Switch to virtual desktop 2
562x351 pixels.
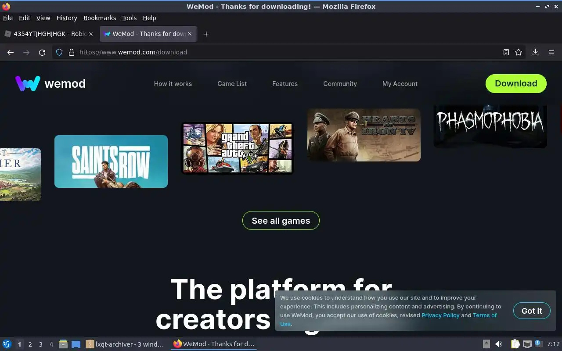pyautogui.click(x=30, y=344)
